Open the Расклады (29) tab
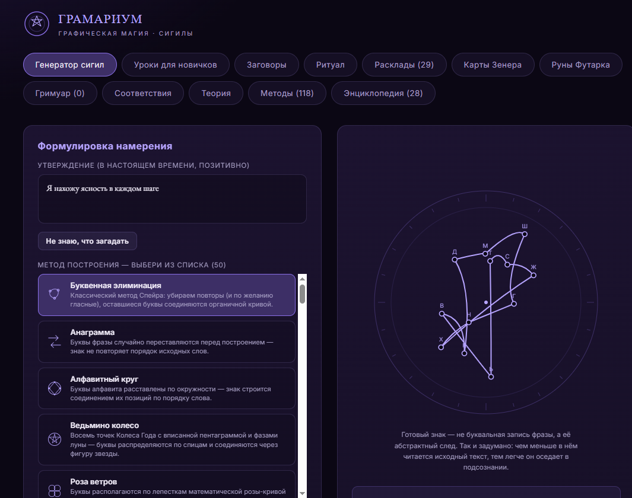Image resolution: width=632 pixels, height=498 pixels. [404, 65]
